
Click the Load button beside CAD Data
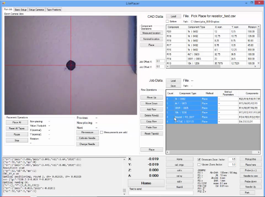tap(173, 17)
